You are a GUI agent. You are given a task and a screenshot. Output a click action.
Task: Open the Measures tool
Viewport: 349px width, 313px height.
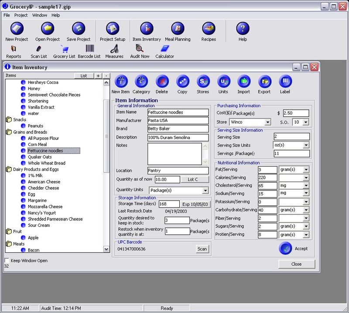[114, 49]
